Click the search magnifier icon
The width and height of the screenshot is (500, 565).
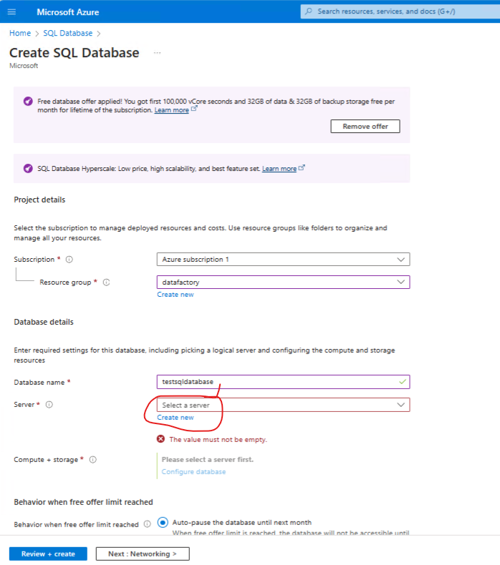tap(309, 11)
